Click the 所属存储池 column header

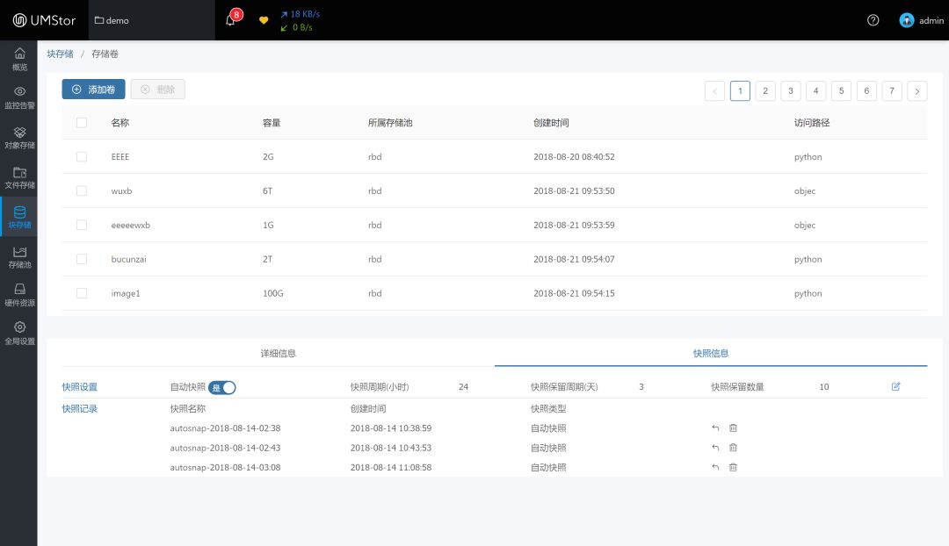tap(390, 123)
